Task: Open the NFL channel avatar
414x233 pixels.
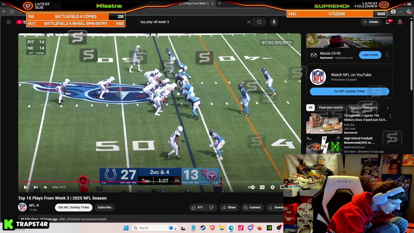Action: pos(22,207)
